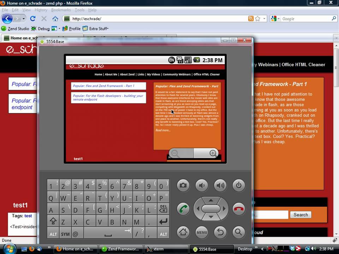Image resolution: width=339 pixels, height=254 pixels.
Task: Open the Firefox Edit menu
Action: tap(15, 10)
